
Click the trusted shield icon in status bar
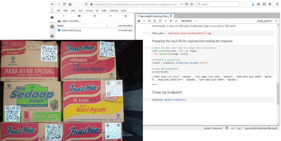[227, 128]
